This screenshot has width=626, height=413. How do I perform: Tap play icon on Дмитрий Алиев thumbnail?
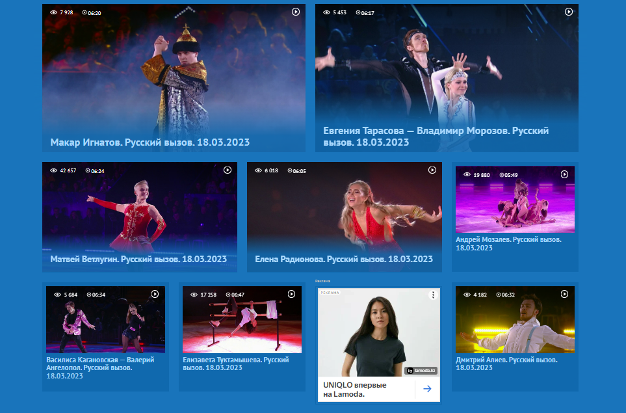coord(564,294)
